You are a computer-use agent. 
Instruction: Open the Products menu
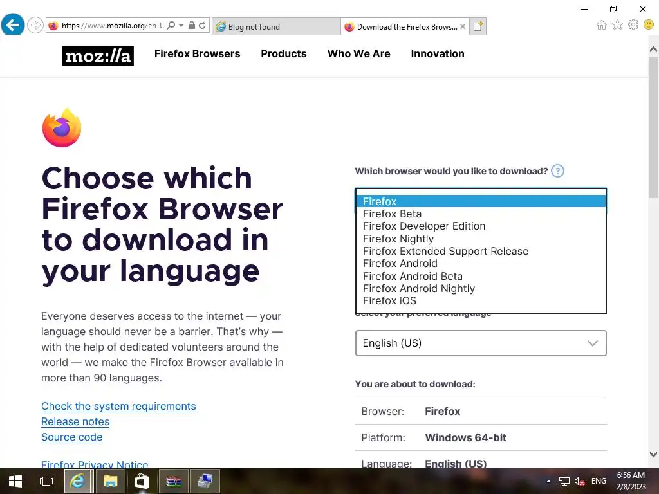284,54
